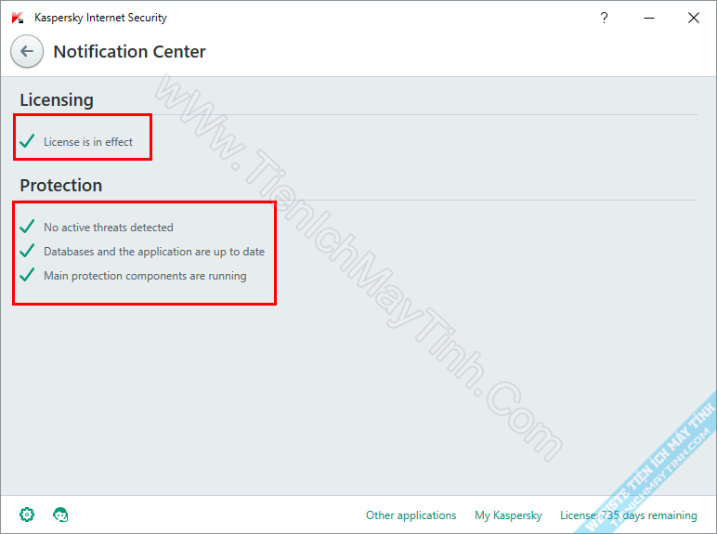Click the help question mark icon
This screenshot has height=534, width=717.
[x=604, y=18]
